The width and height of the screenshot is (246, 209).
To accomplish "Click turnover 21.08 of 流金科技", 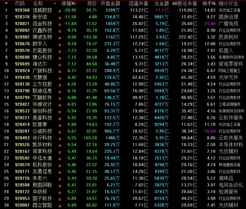I will point(210,24).
